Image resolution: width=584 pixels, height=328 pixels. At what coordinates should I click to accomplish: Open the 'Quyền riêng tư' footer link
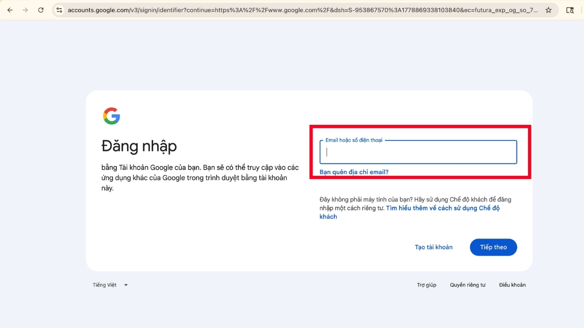click(468, 285)
